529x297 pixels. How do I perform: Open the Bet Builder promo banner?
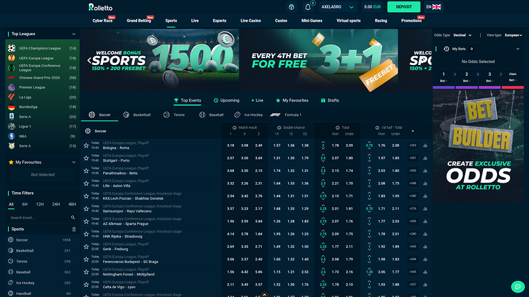click(478, 146)
